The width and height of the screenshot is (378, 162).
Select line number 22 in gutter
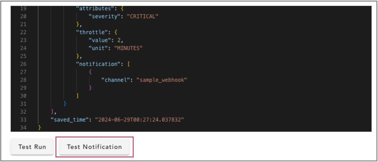pyautogui.click(x=23, y=32)
